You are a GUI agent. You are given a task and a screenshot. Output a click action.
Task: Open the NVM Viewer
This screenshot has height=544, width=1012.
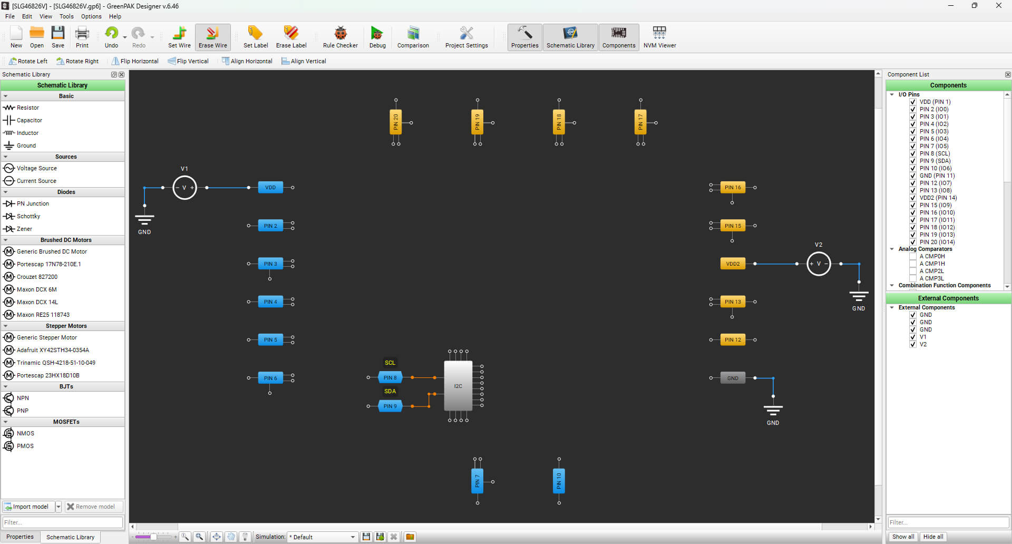[x=659, y=37]
